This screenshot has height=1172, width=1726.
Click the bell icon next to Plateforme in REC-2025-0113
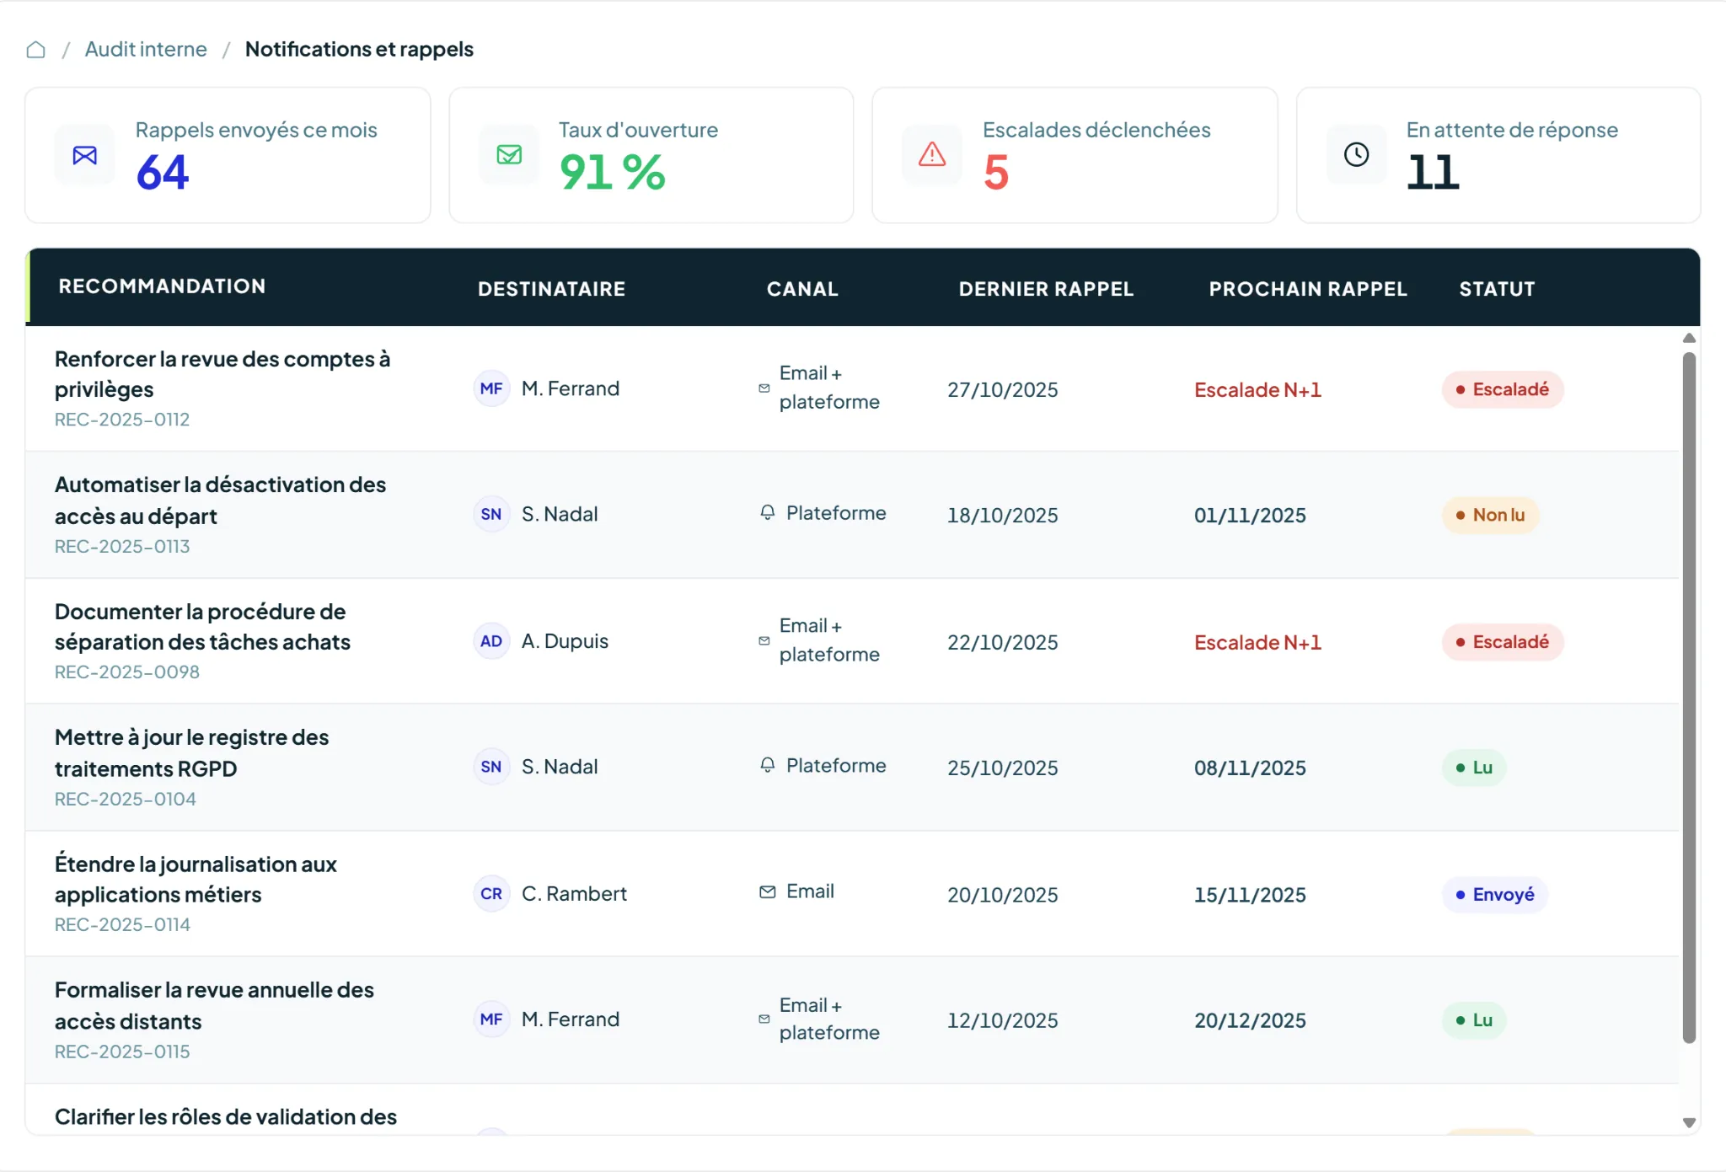[768, 512]
